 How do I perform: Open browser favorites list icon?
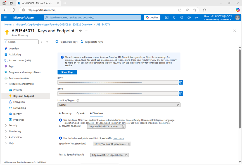205,10
